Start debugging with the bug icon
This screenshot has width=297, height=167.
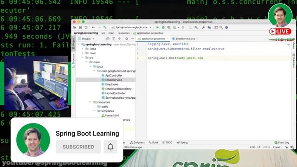[x=163, y=27]
